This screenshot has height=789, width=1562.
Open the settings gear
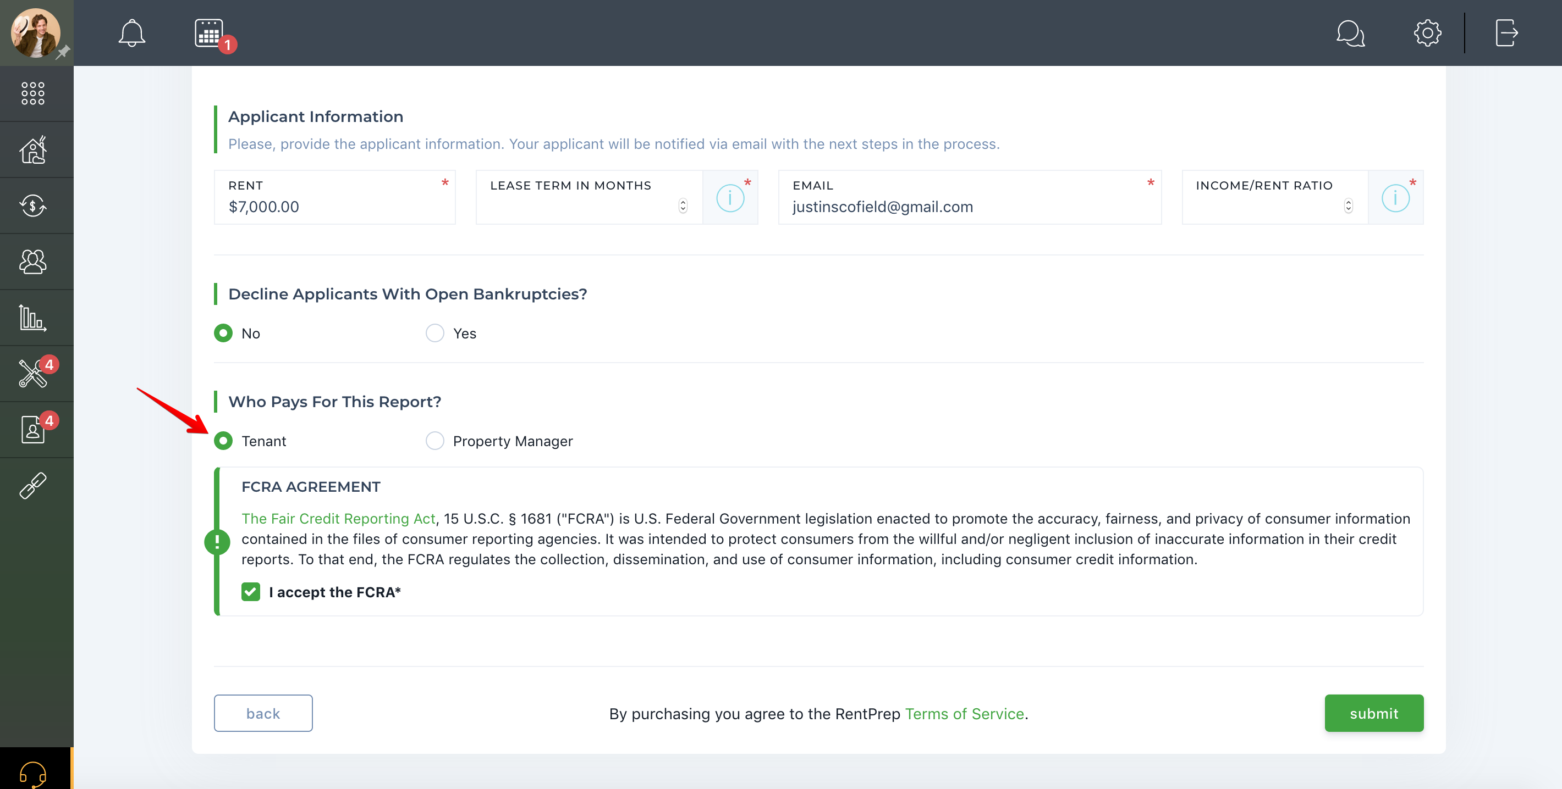[x=1427, y=33]
